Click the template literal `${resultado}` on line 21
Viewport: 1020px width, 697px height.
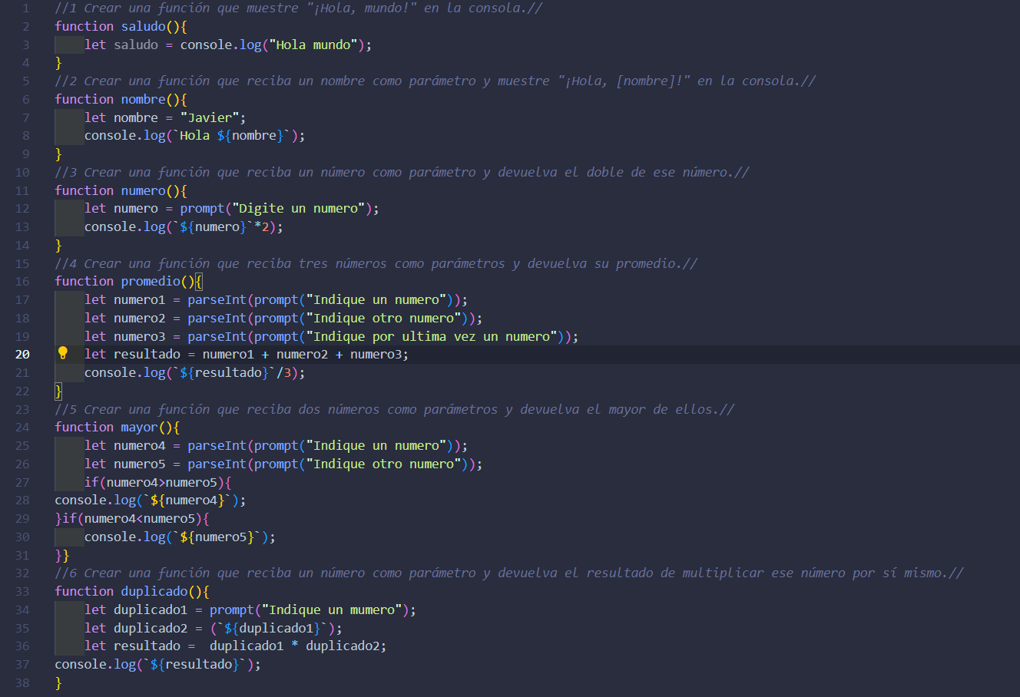(224, 372)
